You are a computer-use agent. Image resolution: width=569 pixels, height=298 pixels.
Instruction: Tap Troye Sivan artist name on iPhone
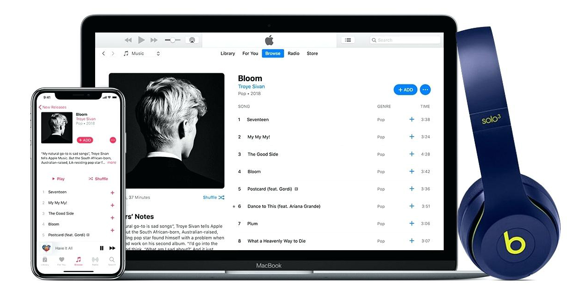tap(86, 119)
